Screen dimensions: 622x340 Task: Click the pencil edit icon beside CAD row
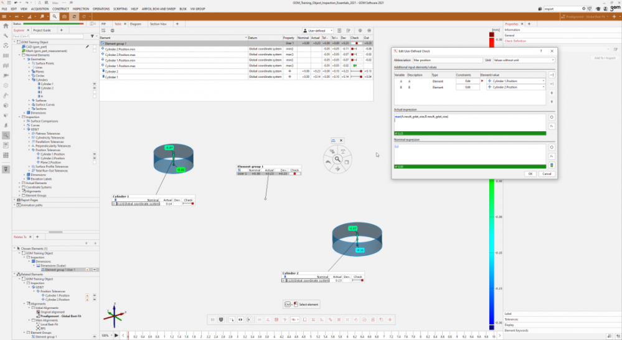pos(87,47)
